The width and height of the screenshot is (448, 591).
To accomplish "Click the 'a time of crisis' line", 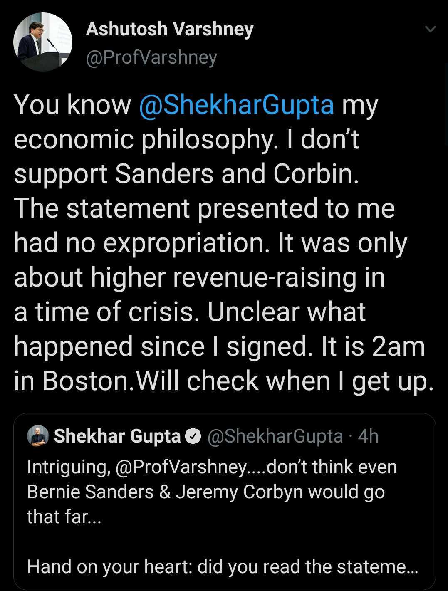I will click(110, 312).
